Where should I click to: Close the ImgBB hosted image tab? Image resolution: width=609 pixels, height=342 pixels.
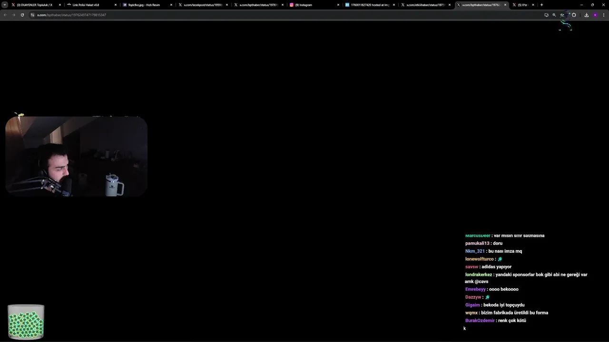(x=394, y=5)
